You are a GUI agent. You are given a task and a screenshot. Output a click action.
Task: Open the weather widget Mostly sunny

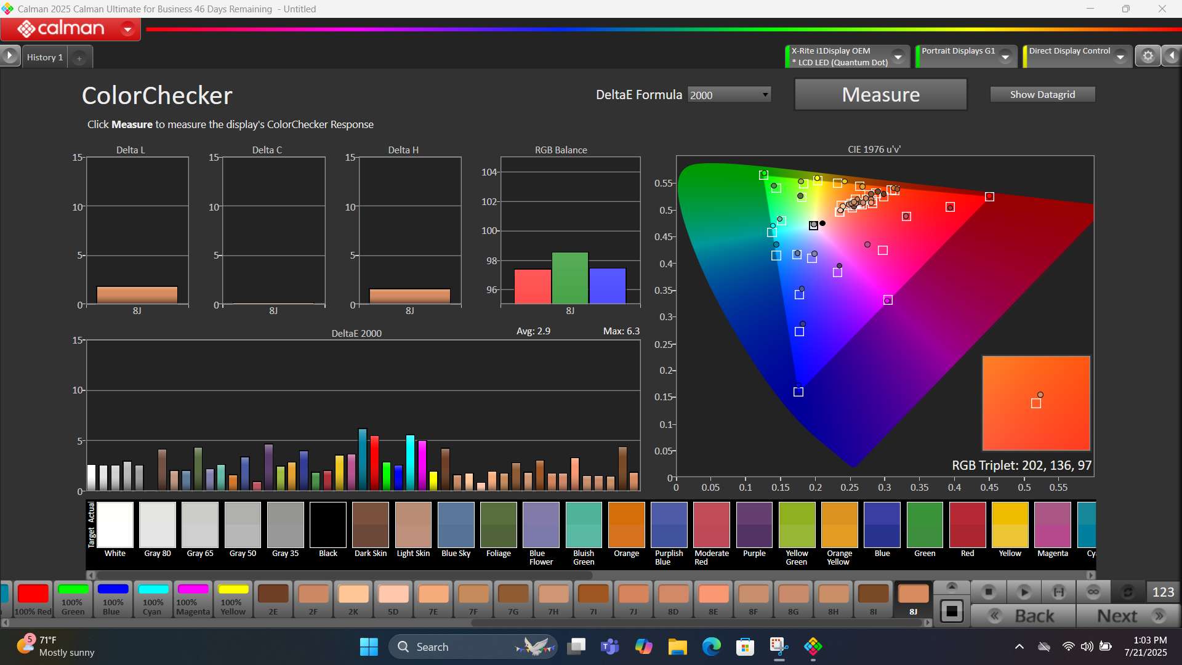tap(56, 647)
